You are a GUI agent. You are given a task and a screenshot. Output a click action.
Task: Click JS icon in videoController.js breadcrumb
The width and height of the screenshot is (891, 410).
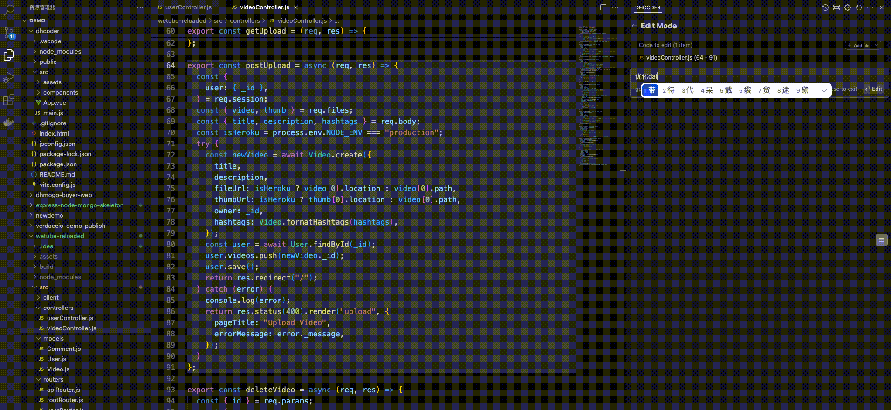coord(272,20)
